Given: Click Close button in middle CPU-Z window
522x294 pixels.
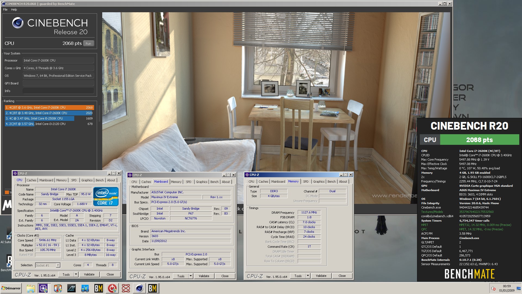Looking at the screenshot, I should pyautogui.click(x=225, y=276).
